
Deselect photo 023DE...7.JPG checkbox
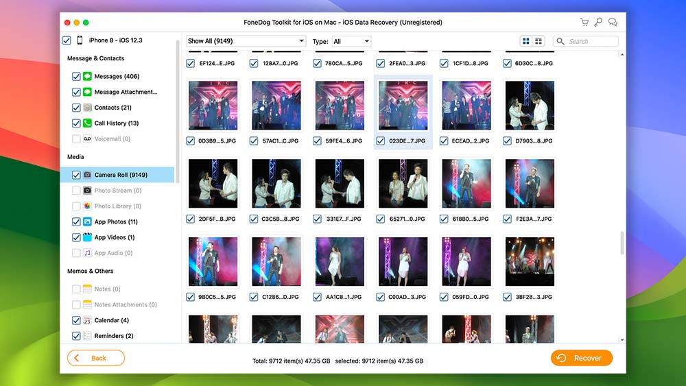381,141
